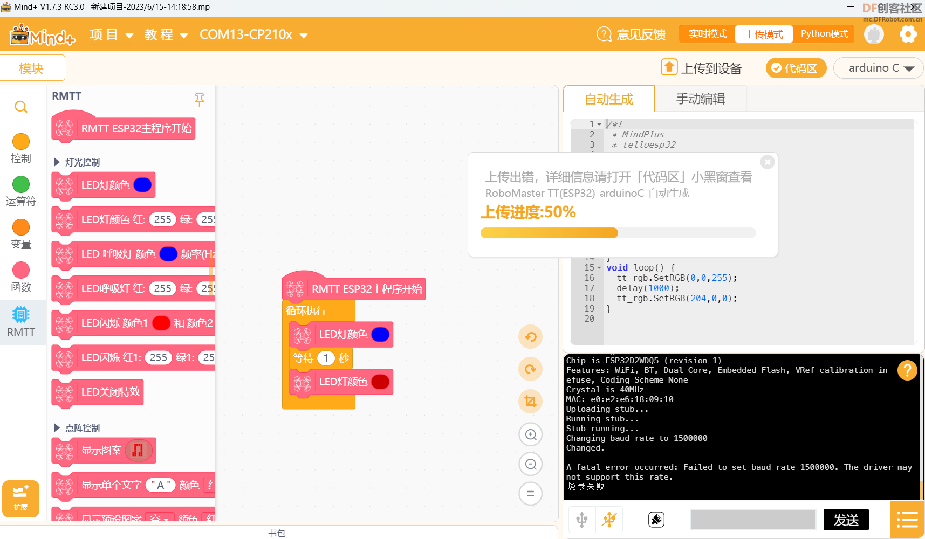Click red swatch in workspace LED灯颜色 block
This screenshot has height=539, width=925.
[380, 382]
